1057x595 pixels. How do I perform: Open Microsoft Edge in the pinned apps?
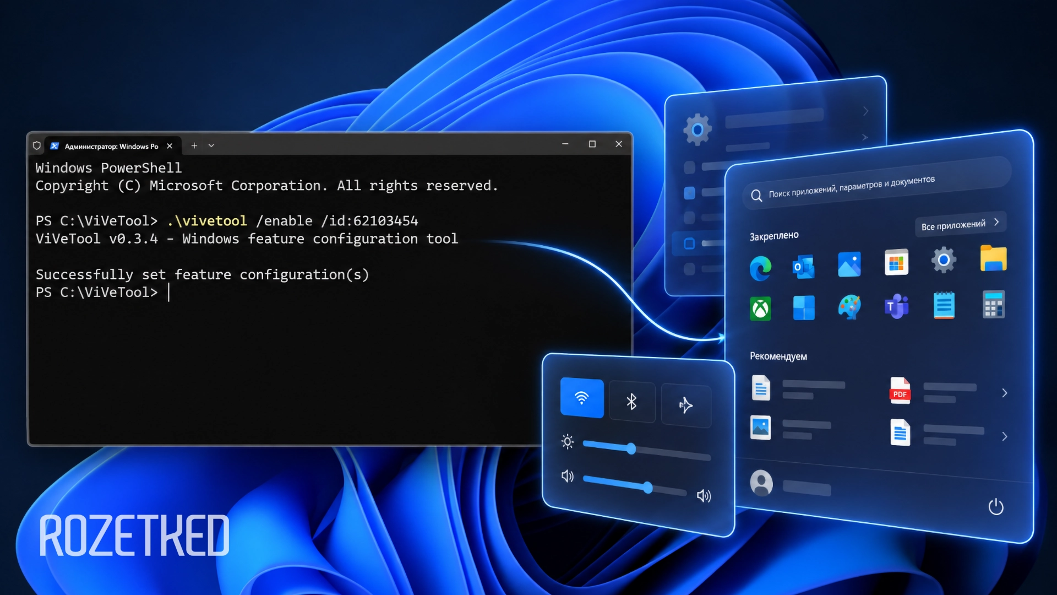[x=760, y=269]
